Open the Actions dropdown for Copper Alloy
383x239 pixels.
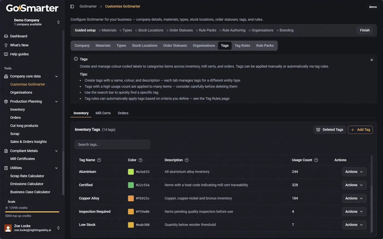click(354, 198)
